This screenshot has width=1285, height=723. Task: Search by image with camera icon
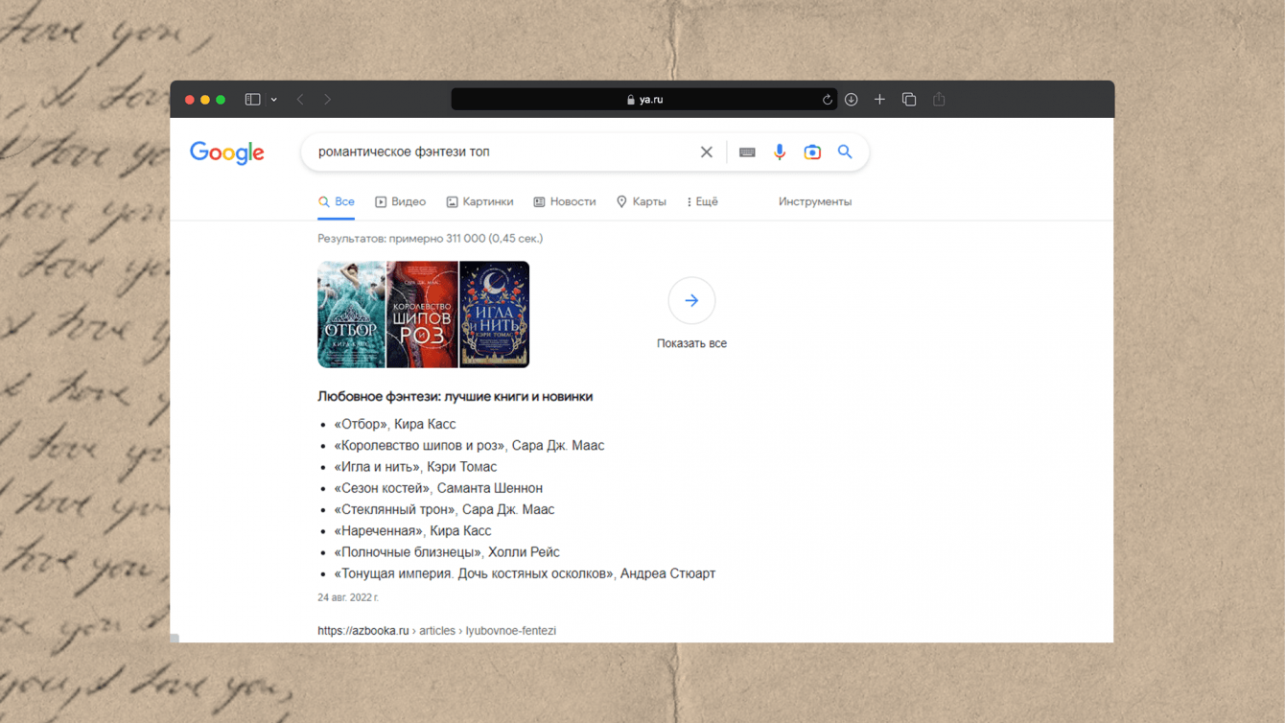tap(812, 152)
